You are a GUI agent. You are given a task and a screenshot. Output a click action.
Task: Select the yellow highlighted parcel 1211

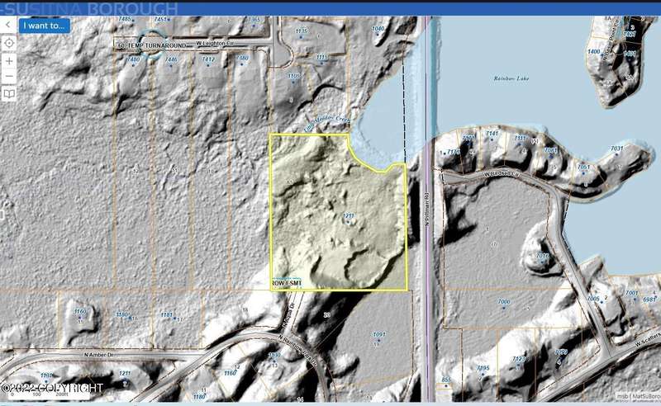(349, 217)
